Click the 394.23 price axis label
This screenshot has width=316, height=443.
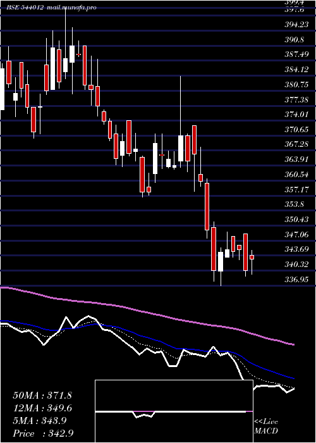296,25
